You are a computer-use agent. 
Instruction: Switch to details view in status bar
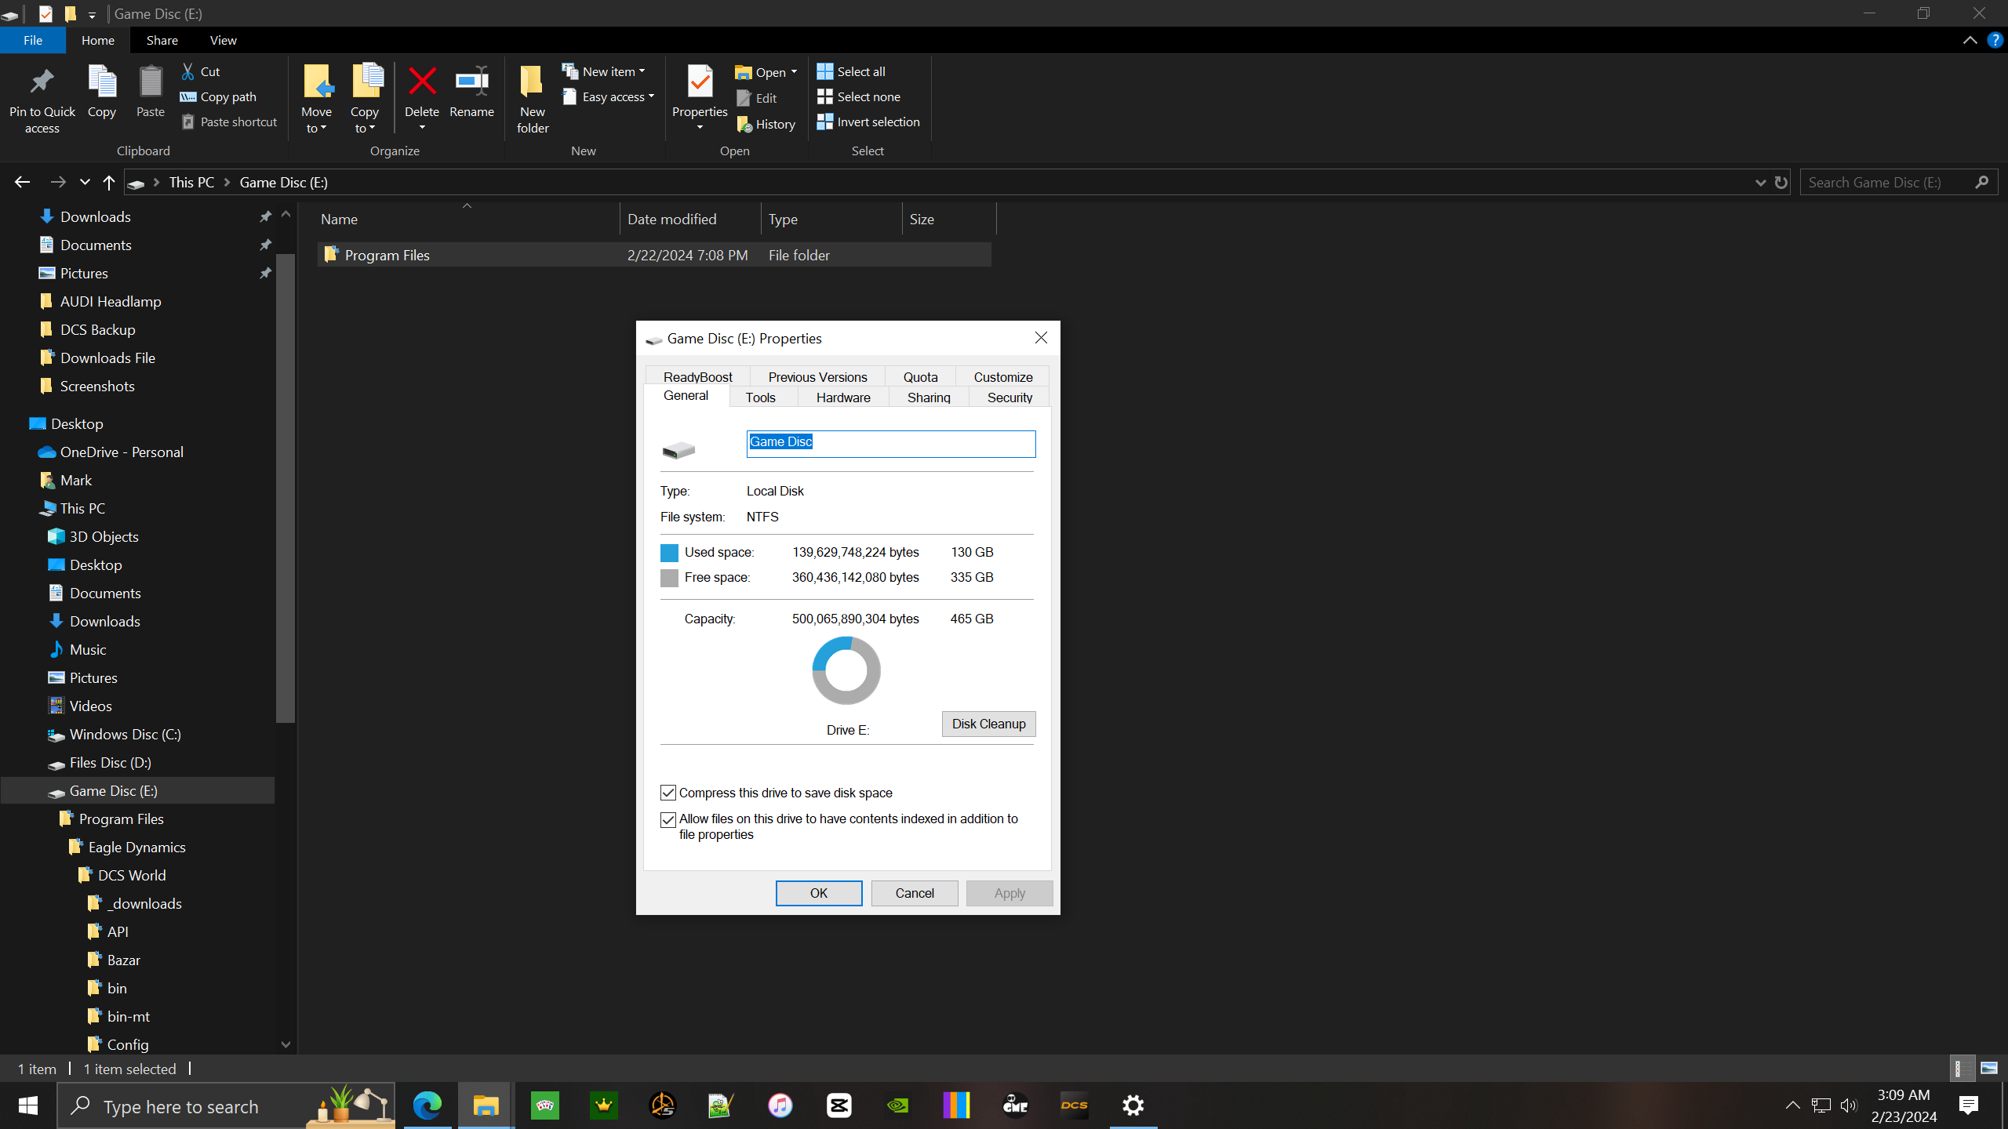click(x=1961, y=1068)
